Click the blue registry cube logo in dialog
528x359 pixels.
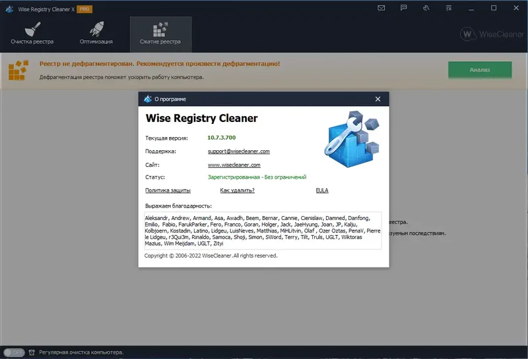tap(352, 139)
